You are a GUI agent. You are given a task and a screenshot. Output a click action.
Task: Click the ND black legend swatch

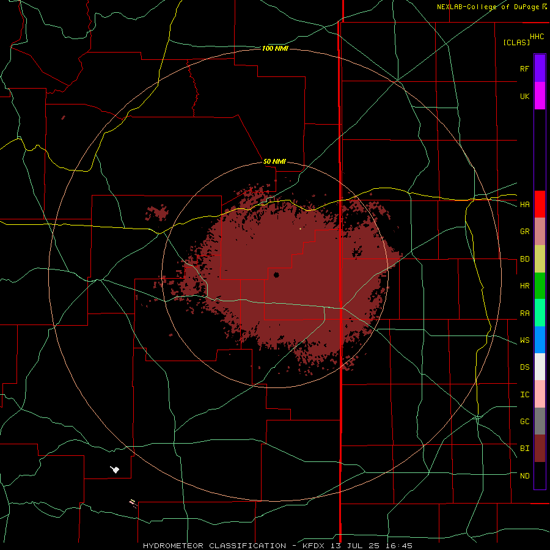[x=540, y=475]
